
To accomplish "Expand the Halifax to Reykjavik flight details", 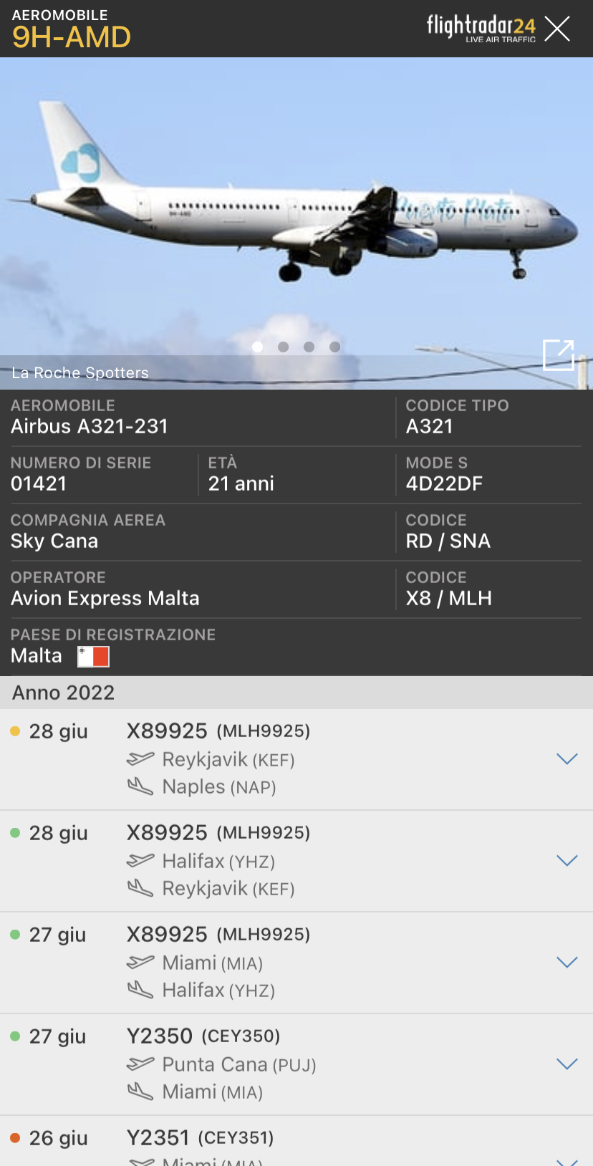I will coord(567,861).
